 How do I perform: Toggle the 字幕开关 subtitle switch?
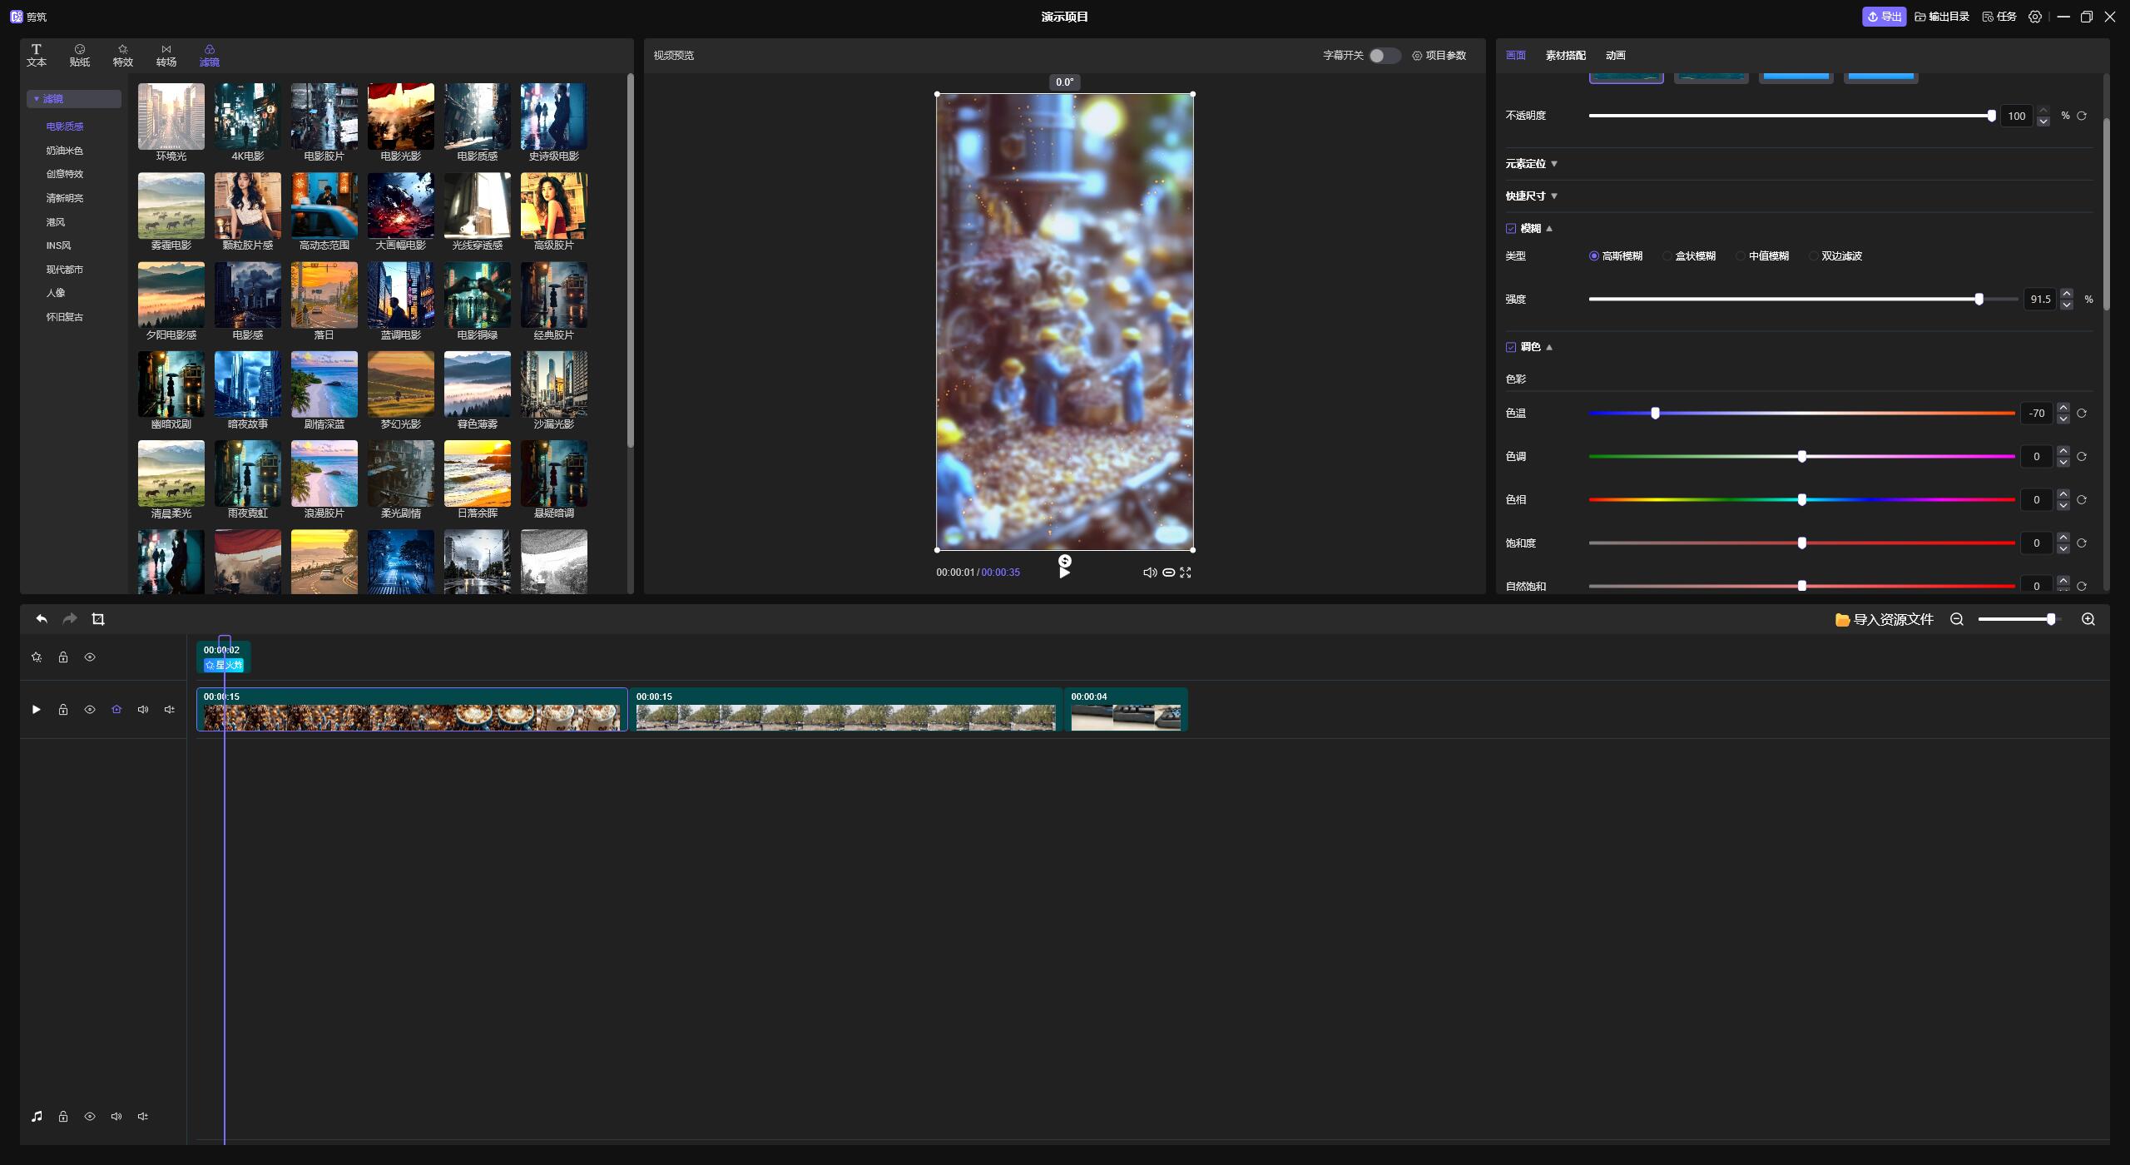coord(1384,56)
